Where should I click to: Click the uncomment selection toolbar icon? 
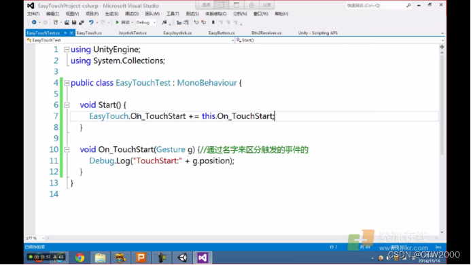click(186, 22)
